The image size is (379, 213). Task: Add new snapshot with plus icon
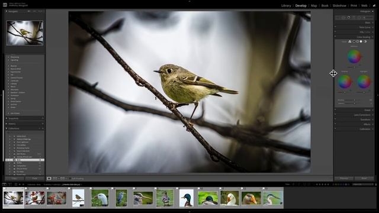coord(43,118)
